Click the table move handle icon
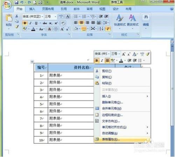The width and height of the screenshot is (175, 157). (32, 62)
